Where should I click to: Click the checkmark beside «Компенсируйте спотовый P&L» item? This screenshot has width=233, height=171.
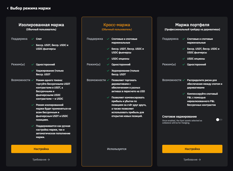point(184,94)
